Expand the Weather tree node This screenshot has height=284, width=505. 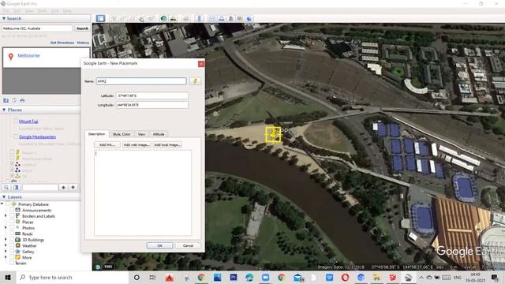click(6, 245)
